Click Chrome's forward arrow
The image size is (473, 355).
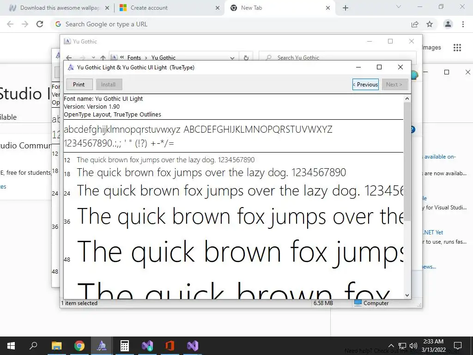click(x=25, y=24)
